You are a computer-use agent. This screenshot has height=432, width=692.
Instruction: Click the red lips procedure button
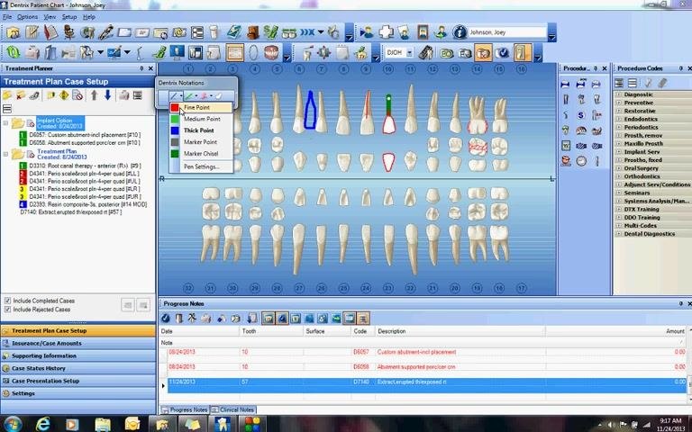point(565,161)
